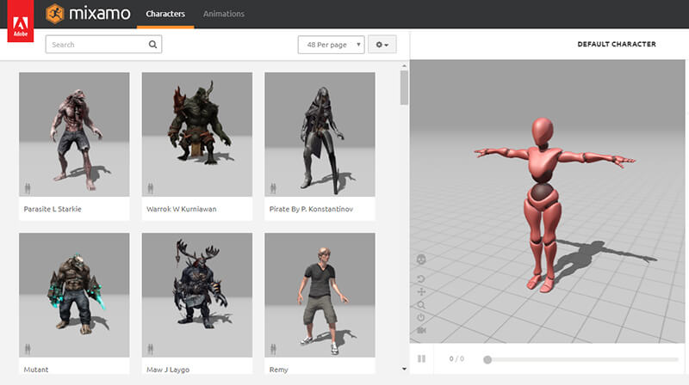Switch to the Characters tab

tap(165, 14)
